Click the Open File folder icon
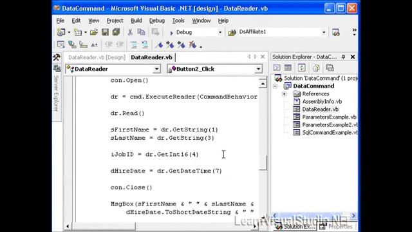 pos(94,32)
